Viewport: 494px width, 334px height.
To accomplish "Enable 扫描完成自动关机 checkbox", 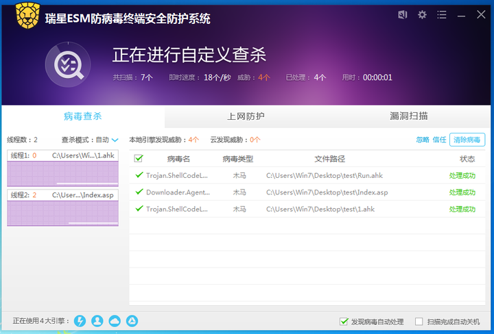I will pos(419,322).
